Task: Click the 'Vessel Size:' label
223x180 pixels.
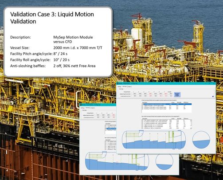Action: coord(20,48)
